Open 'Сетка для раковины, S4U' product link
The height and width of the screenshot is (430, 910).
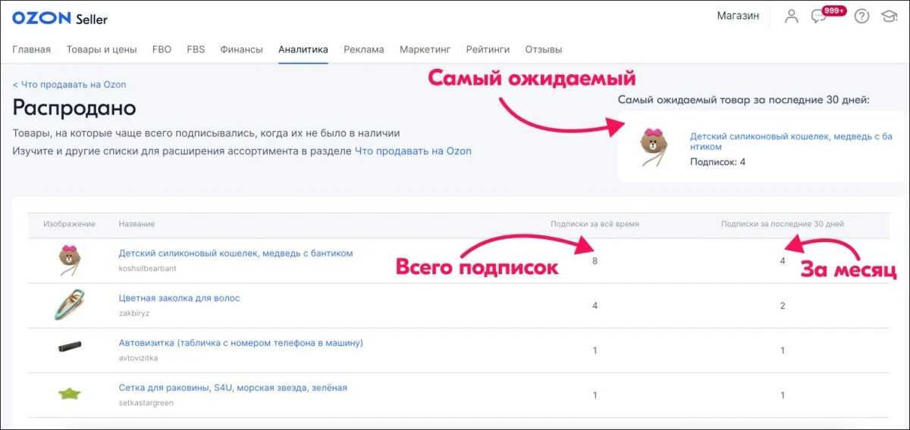[233, 387]
